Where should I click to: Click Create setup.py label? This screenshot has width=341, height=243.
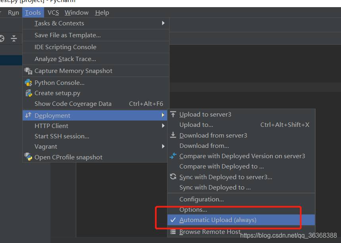58,94
